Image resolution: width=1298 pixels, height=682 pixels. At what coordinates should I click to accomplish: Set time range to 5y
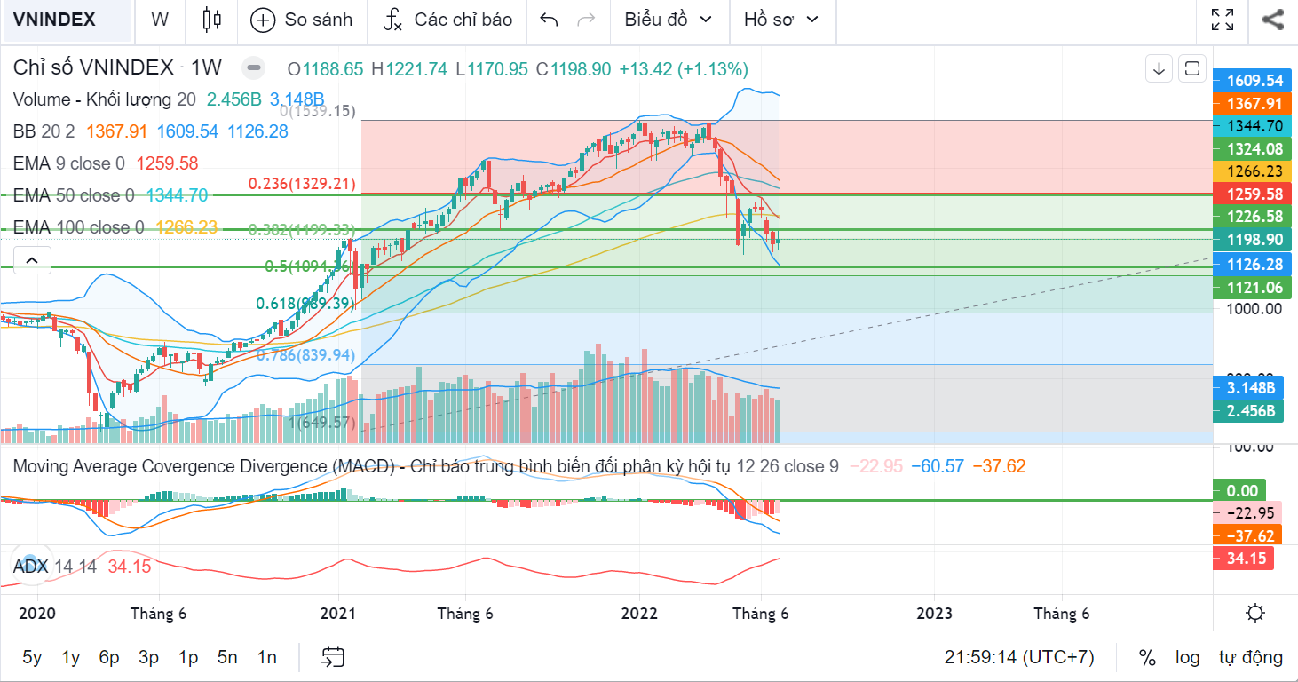[x=32, y=657]
